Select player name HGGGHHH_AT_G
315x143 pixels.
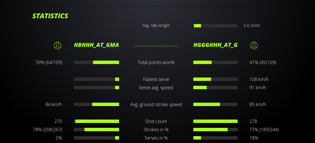(215, 45)
